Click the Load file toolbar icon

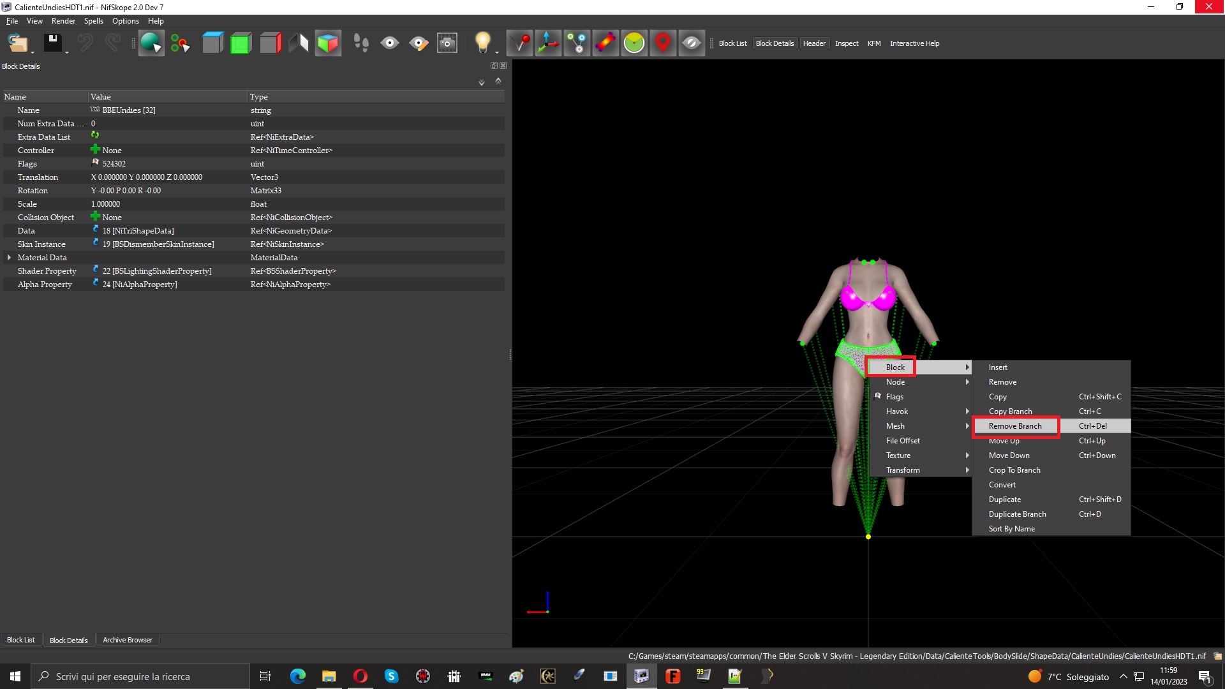coord(18,43)
